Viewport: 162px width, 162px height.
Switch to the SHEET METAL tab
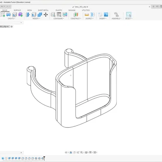(43, 10)
